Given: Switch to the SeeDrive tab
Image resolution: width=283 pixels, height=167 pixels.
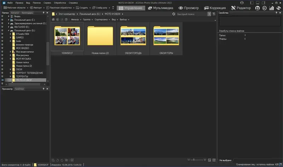Looking at the screenshot, I should click(19, 89).
